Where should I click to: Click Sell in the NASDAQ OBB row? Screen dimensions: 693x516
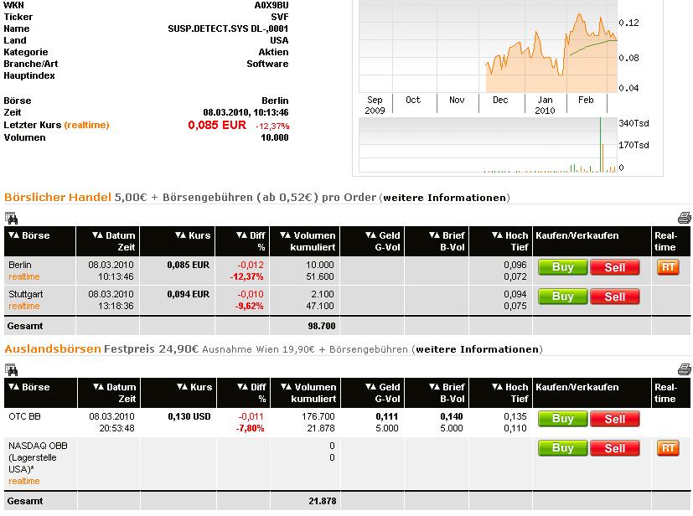point(614,448)
